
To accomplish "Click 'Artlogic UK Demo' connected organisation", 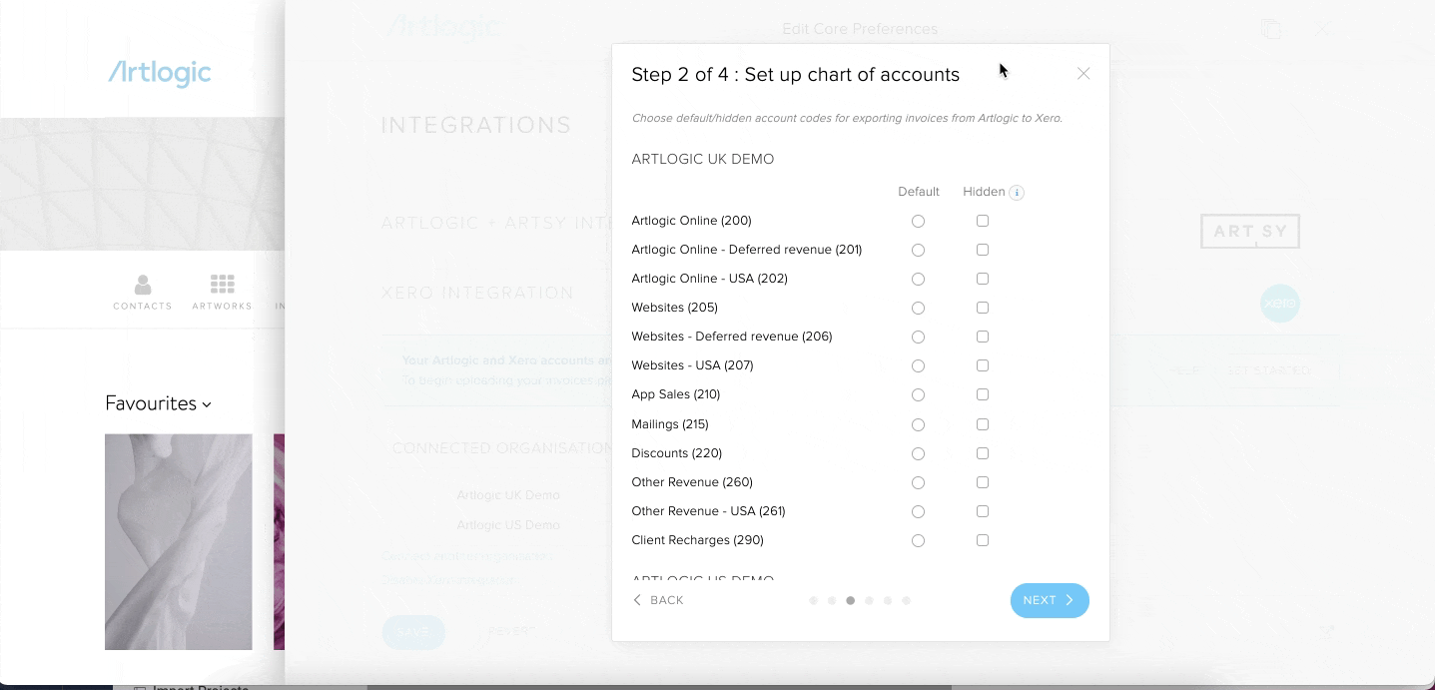I will pyautogui.click(x=508, y=495).
